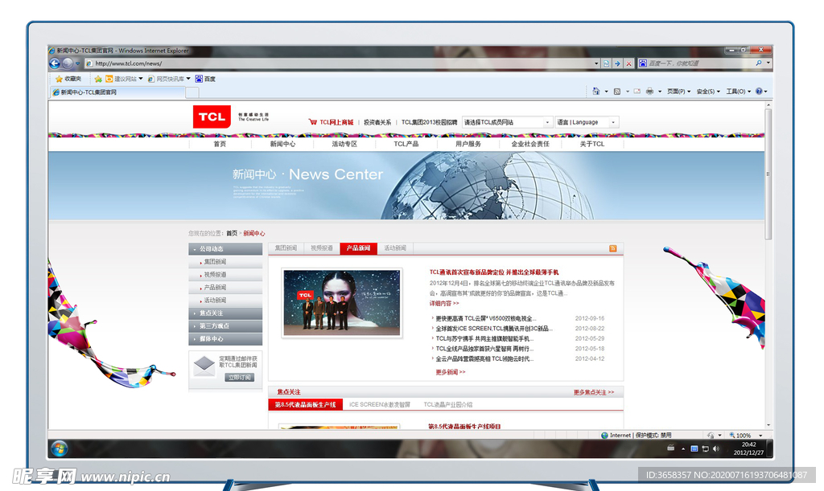Switch to the 活动新闻 tab
The image size is (824, 491).
point(395,248)
